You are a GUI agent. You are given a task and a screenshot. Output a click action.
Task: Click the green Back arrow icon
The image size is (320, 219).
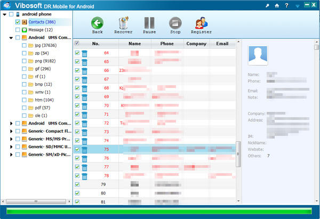pyautogui.click(x=97, y=23)
